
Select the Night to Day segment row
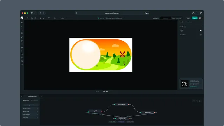coord(30,108)
